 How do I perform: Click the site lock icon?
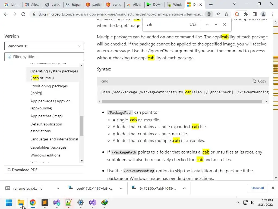(34, 14)
